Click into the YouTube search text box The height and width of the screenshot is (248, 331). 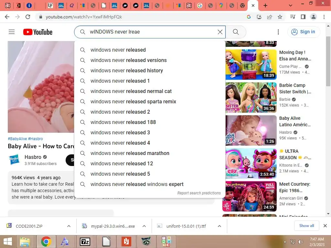click(150, 32)
